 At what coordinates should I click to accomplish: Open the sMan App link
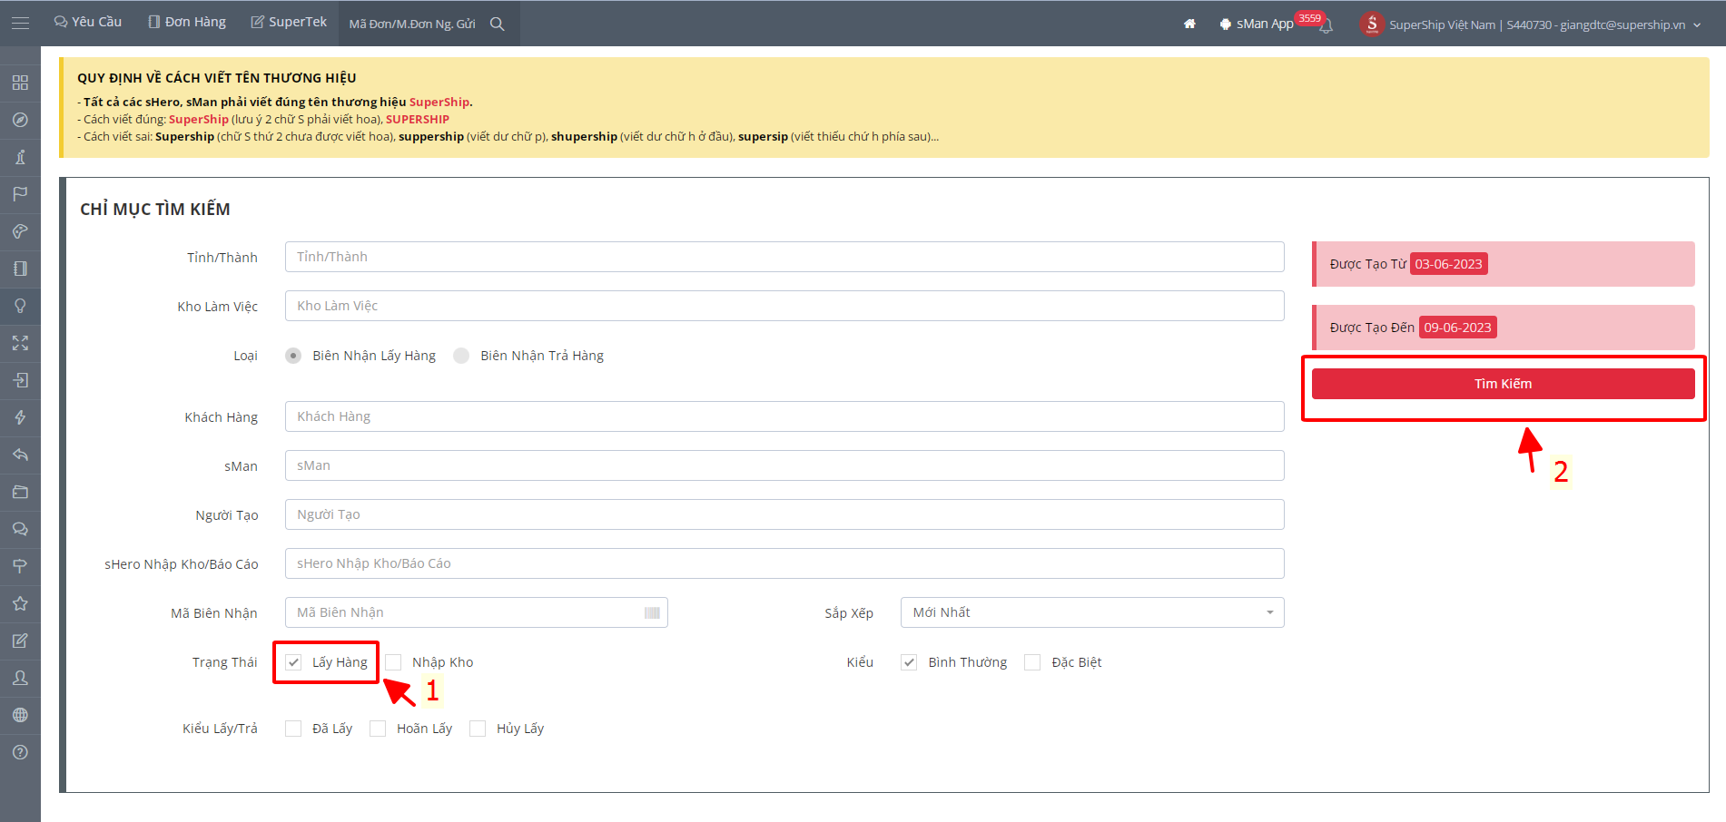[x=1257, y=24]
